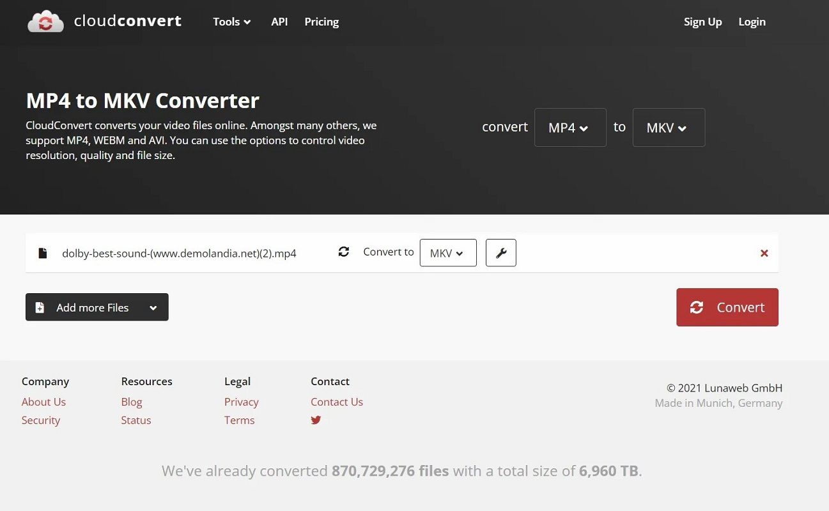Open the Convert to MKV dropdown
The height and width of the screenshot is (511, 829).
(447, 252)
